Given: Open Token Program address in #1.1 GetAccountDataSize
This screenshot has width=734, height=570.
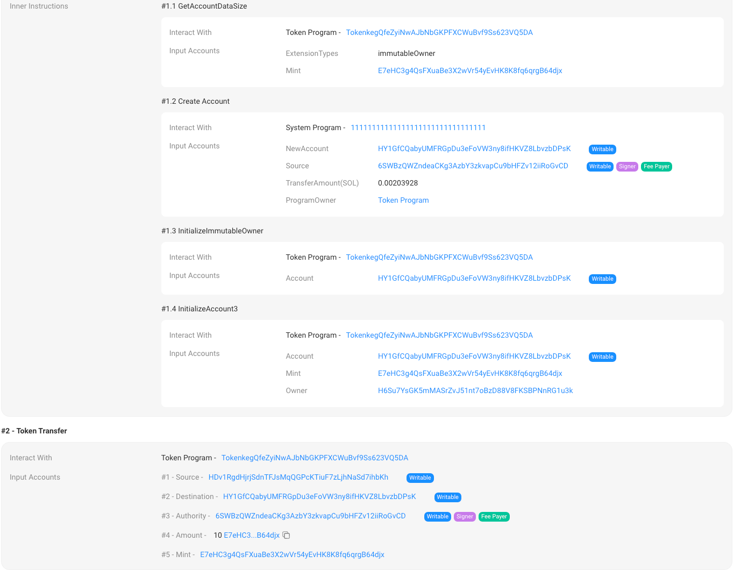Looking at the screenshot, I should point(439,33).
